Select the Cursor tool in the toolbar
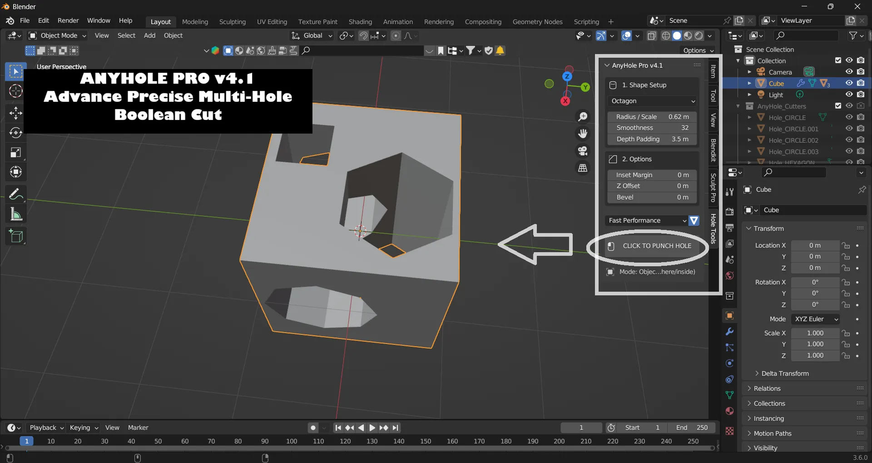 pos(16,91)
